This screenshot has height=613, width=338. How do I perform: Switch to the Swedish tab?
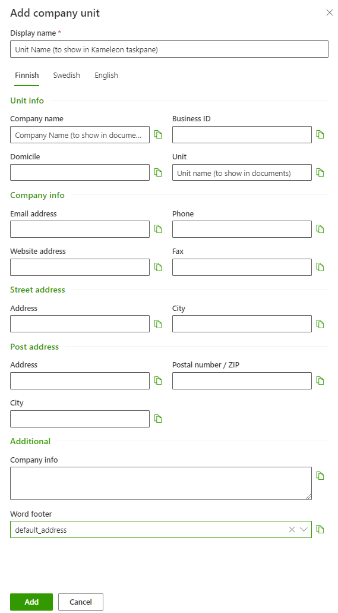coord(67,75)
